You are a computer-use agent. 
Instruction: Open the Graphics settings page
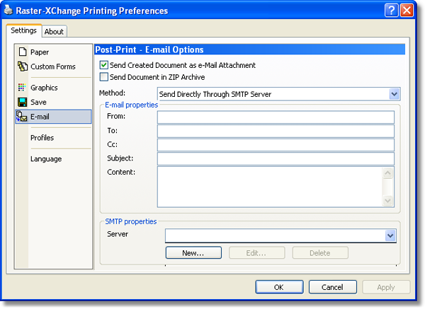(x=44, y=88)
